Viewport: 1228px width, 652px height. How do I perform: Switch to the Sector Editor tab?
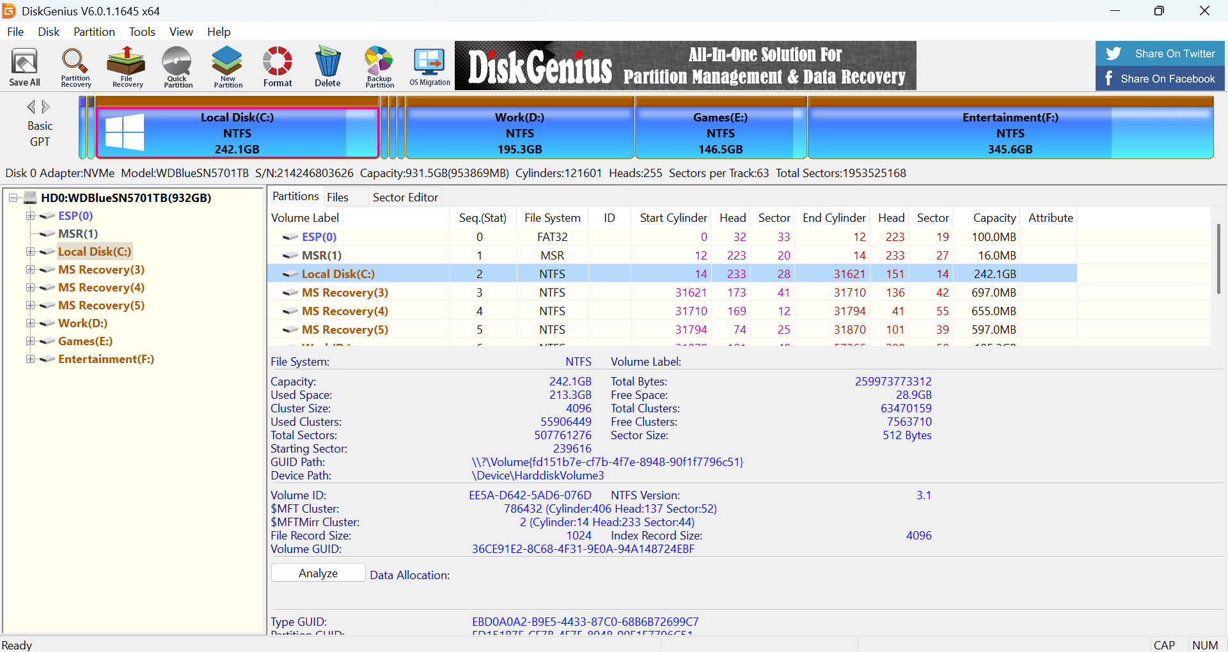point(405,198)
